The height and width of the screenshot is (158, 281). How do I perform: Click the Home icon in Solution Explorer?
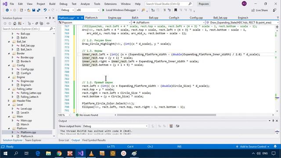14,23
